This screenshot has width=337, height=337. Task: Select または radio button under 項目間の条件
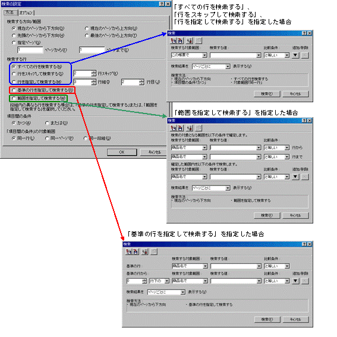pyautogui.click(x=47, y=123)
